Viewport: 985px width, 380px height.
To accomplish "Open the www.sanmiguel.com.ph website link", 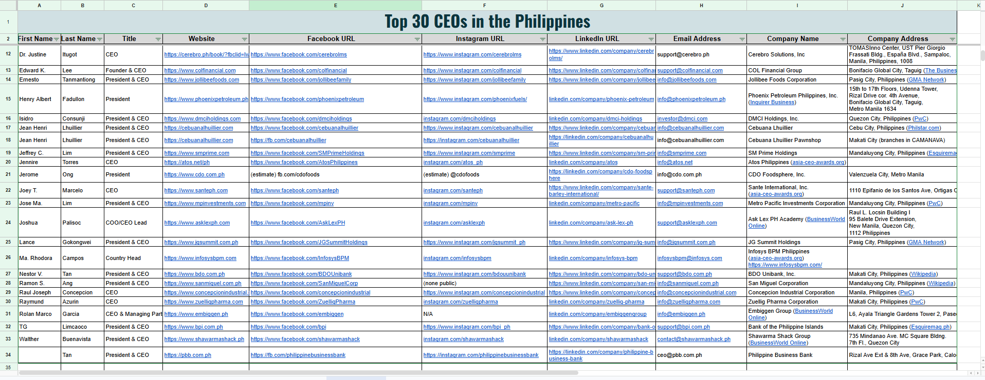I will coord(203,283).
